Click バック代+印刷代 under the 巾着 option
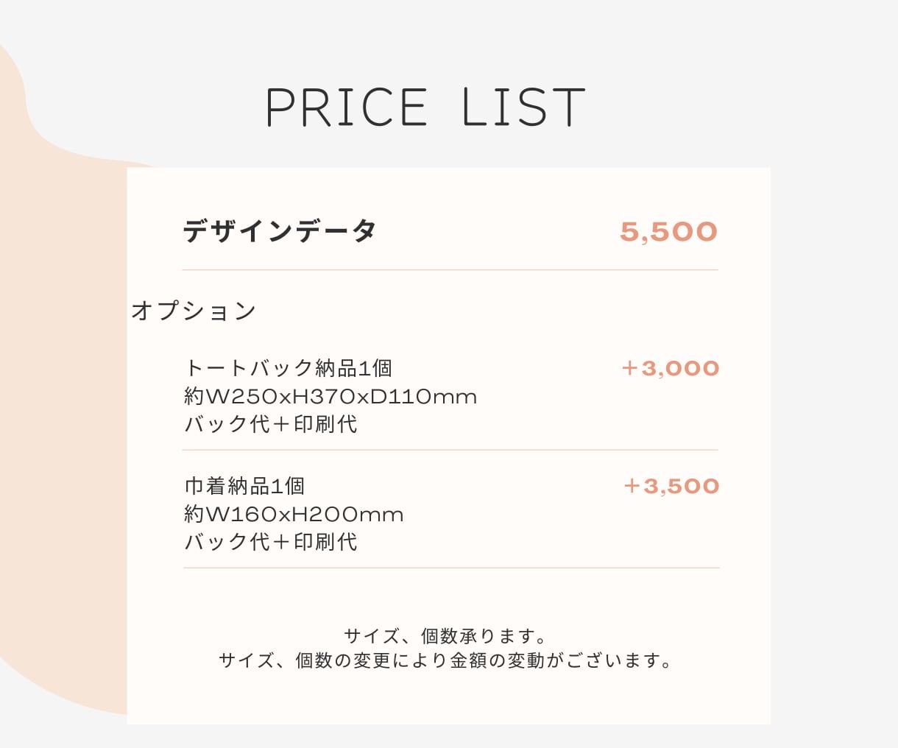Image resolution: width=898 pixels, height=748 pixels. point(271,542)
